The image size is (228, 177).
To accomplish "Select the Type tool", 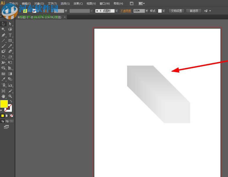I will [x=10, y=35].
